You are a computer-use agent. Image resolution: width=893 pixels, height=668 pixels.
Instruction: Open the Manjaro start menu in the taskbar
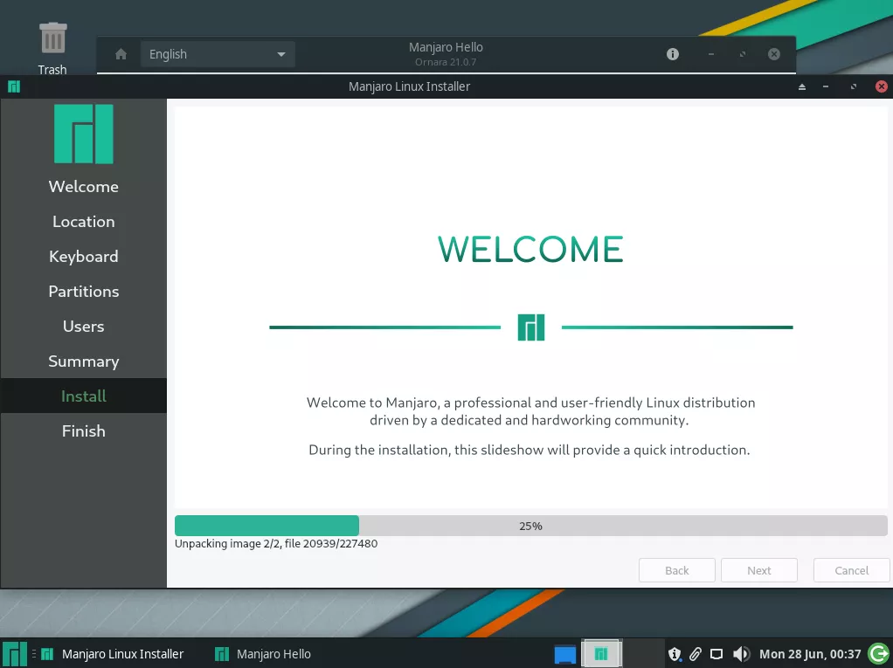coord(15,654)
